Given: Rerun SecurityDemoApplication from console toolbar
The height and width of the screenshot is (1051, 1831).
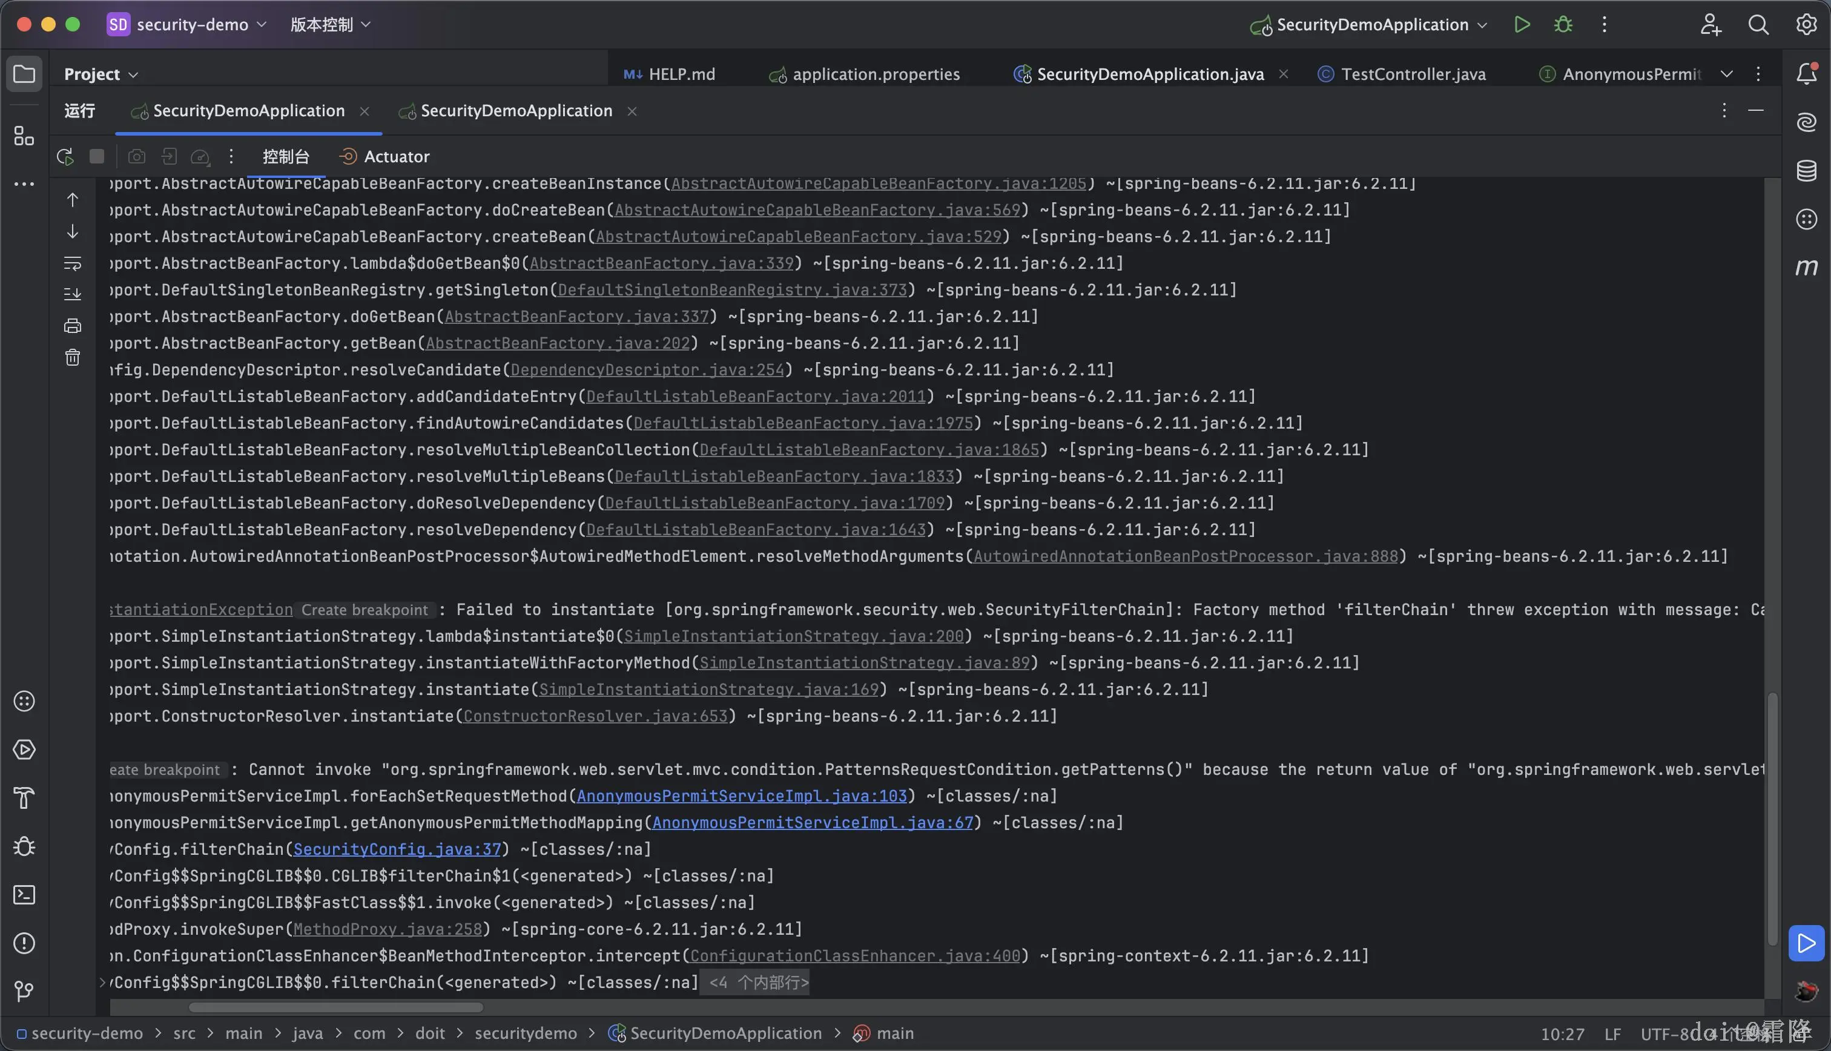Looking at the screenshot, I should [65, 157].
